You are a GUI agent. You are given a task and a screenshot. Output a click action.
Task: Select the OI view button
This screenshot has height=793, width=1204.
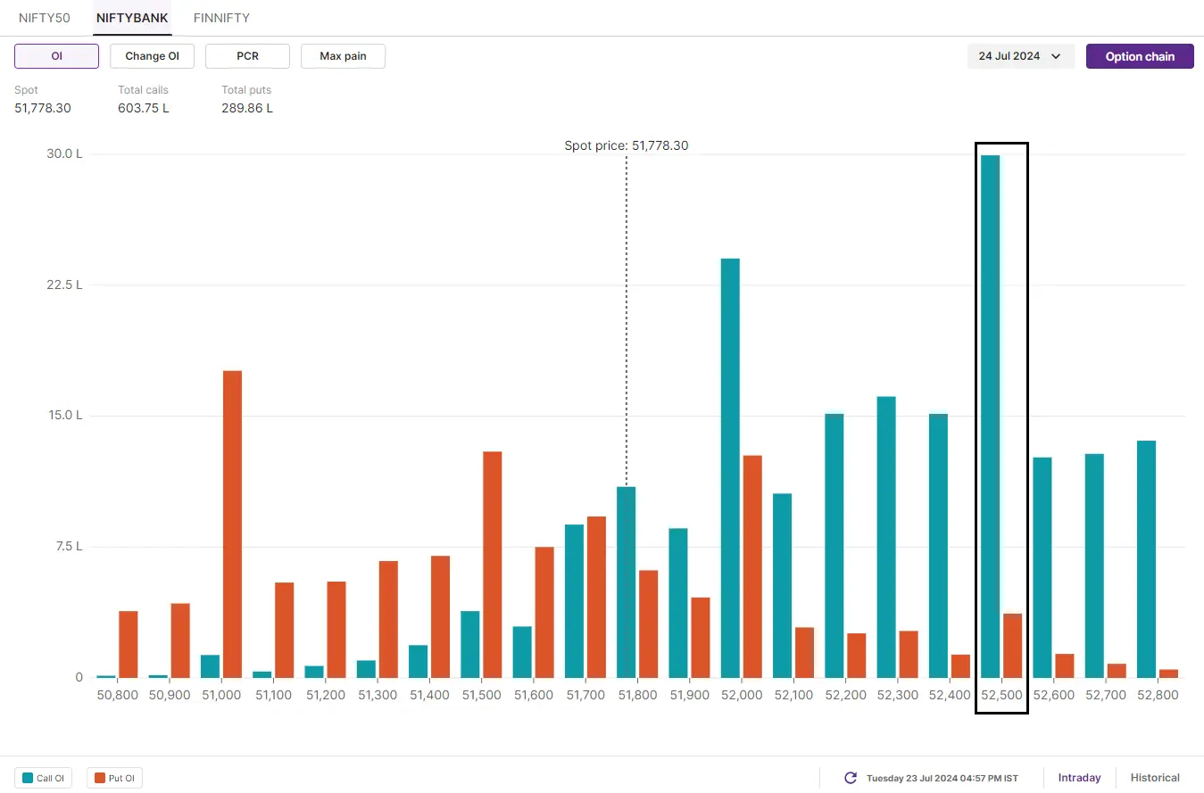tap(56, 56)
